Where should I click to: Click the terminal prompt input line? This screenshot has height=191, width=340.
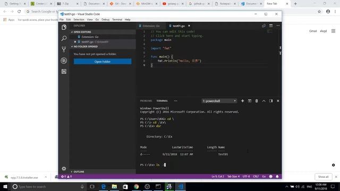(153, 165)
